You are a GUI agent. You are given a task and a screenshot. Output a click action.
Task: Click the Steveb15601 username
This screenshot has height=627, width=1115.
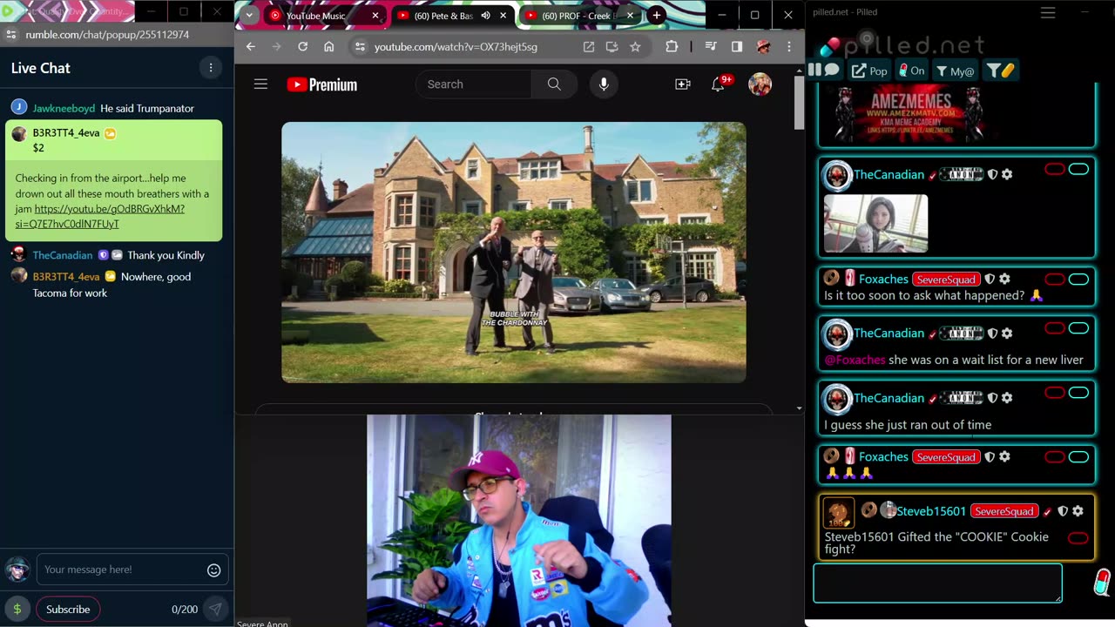click(x=931, y=511)
